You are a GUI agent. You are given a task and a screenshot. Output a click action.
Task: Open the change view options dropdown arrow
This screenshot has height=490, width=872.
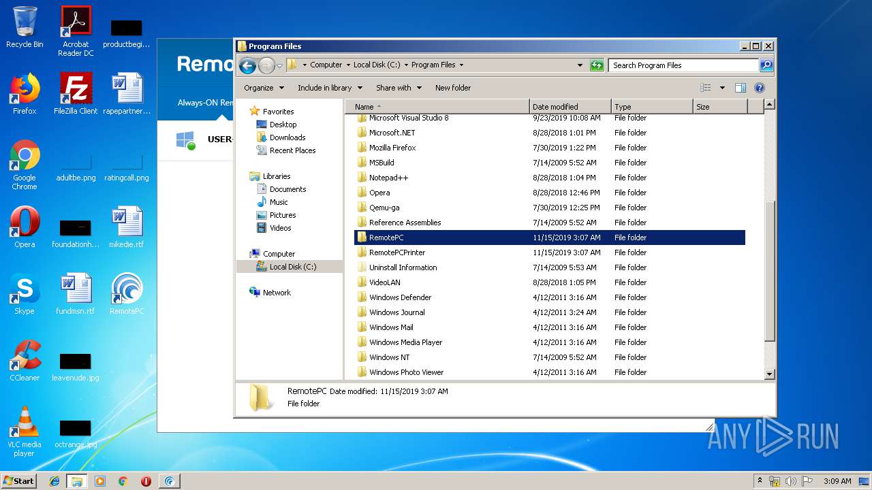[x=722, y=88]
